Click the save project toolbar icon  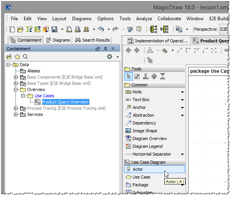(x=54, y=29)
